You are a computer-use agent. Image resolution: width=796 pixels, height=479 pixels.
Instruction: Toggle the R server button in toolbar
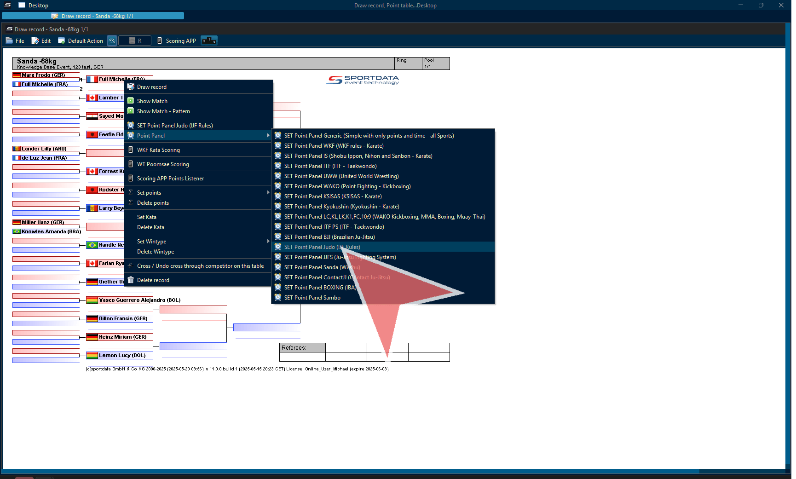point(135,41)
